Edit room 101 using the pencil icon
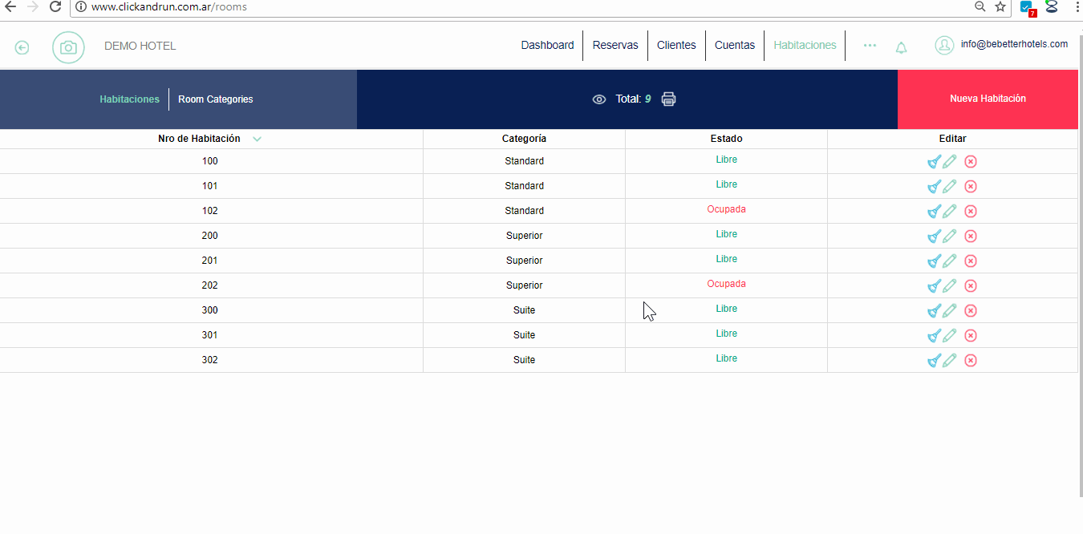The height and width of the screenshot is (534, 1083). point(950,187)
